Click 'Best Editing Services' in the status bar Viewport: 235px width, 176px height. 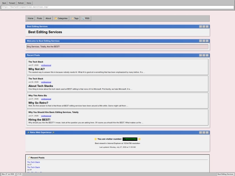coord(225,174)
